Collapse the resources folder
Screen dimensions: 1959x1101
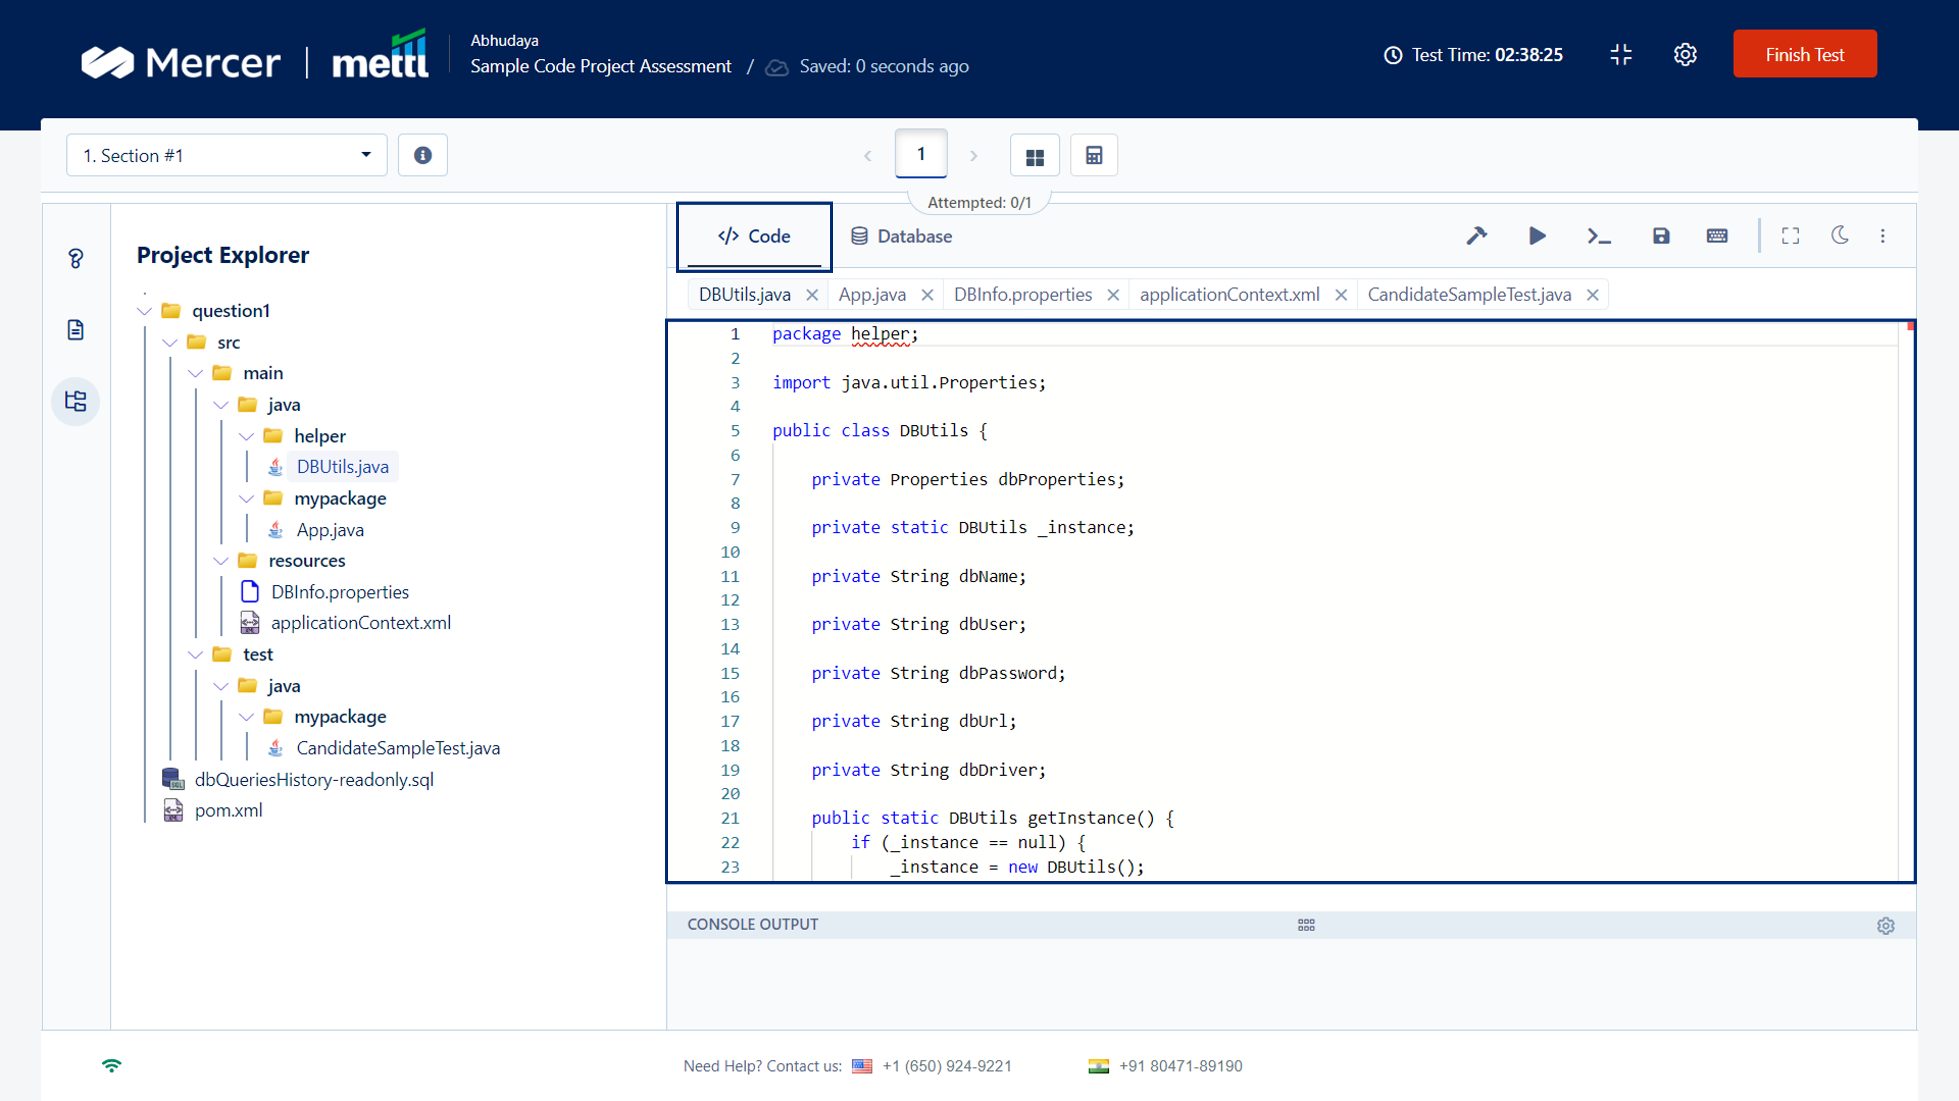pos(220,561)
